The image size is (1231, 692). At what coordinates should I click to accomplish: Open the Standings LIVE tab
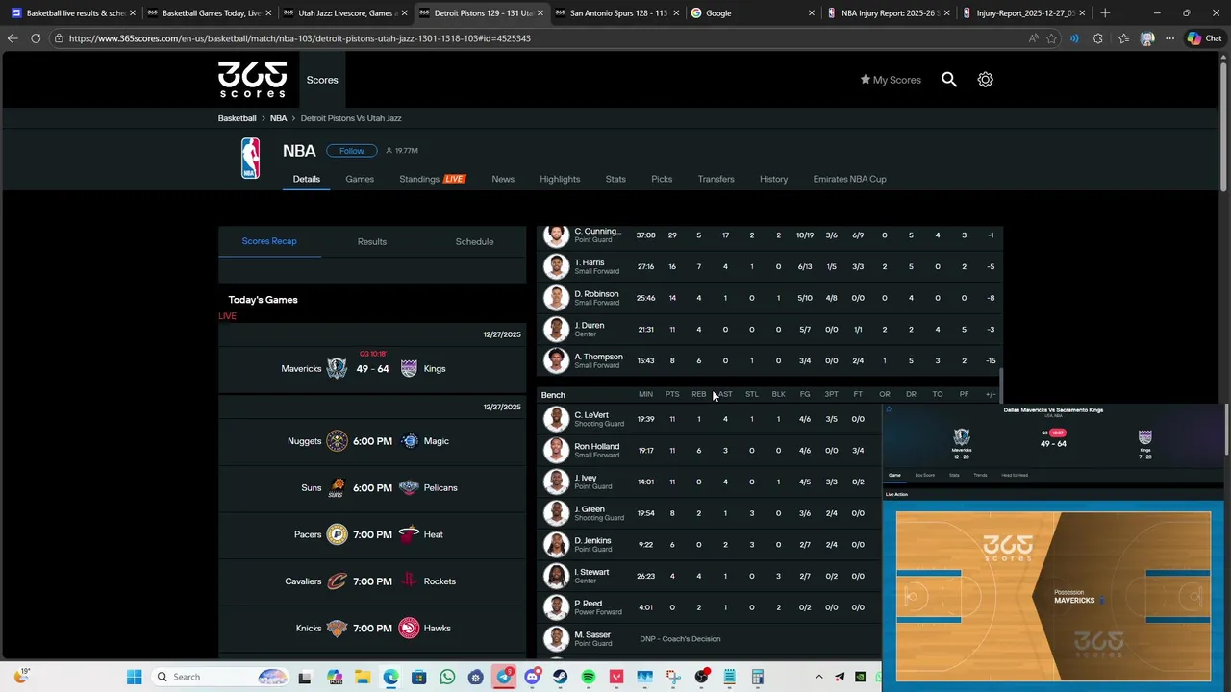coord(432,179)
